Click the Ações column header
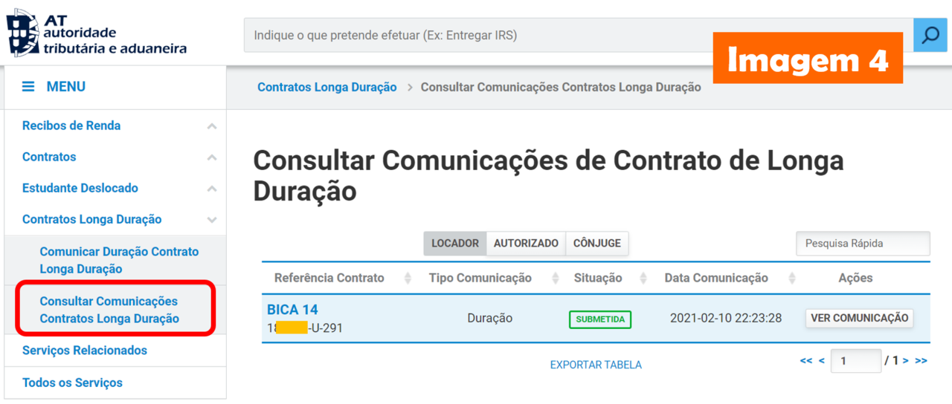 (x=855, y=278)
